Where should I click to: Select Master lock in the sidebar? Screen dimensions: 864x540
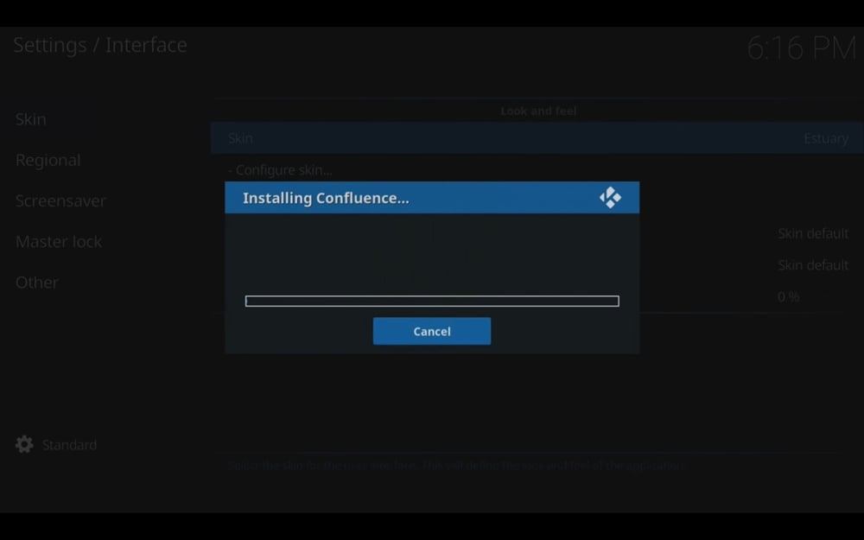tap(58, 241)
